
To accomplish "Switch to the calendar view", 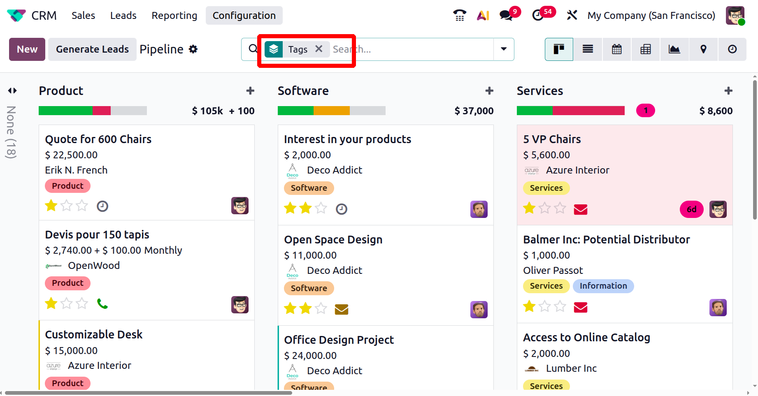I will click(x=616, y=49).
